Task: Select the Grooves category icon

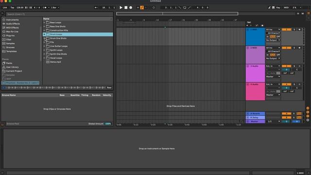Action: tap(4, 48)
